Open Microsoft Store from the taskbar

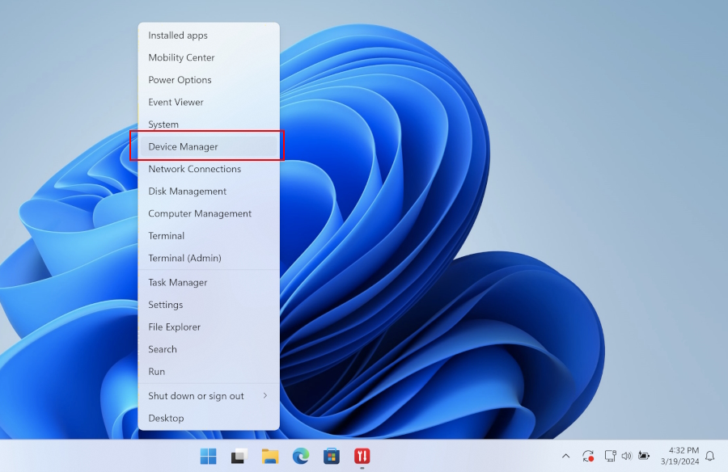(331, 457)
